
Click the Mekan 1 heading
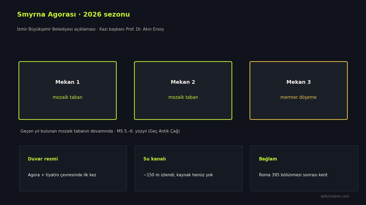(67, 82)
